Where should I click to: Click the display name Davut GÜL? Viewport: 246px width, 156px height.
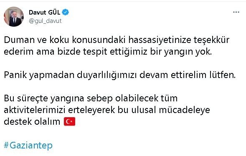pos(45,13)
